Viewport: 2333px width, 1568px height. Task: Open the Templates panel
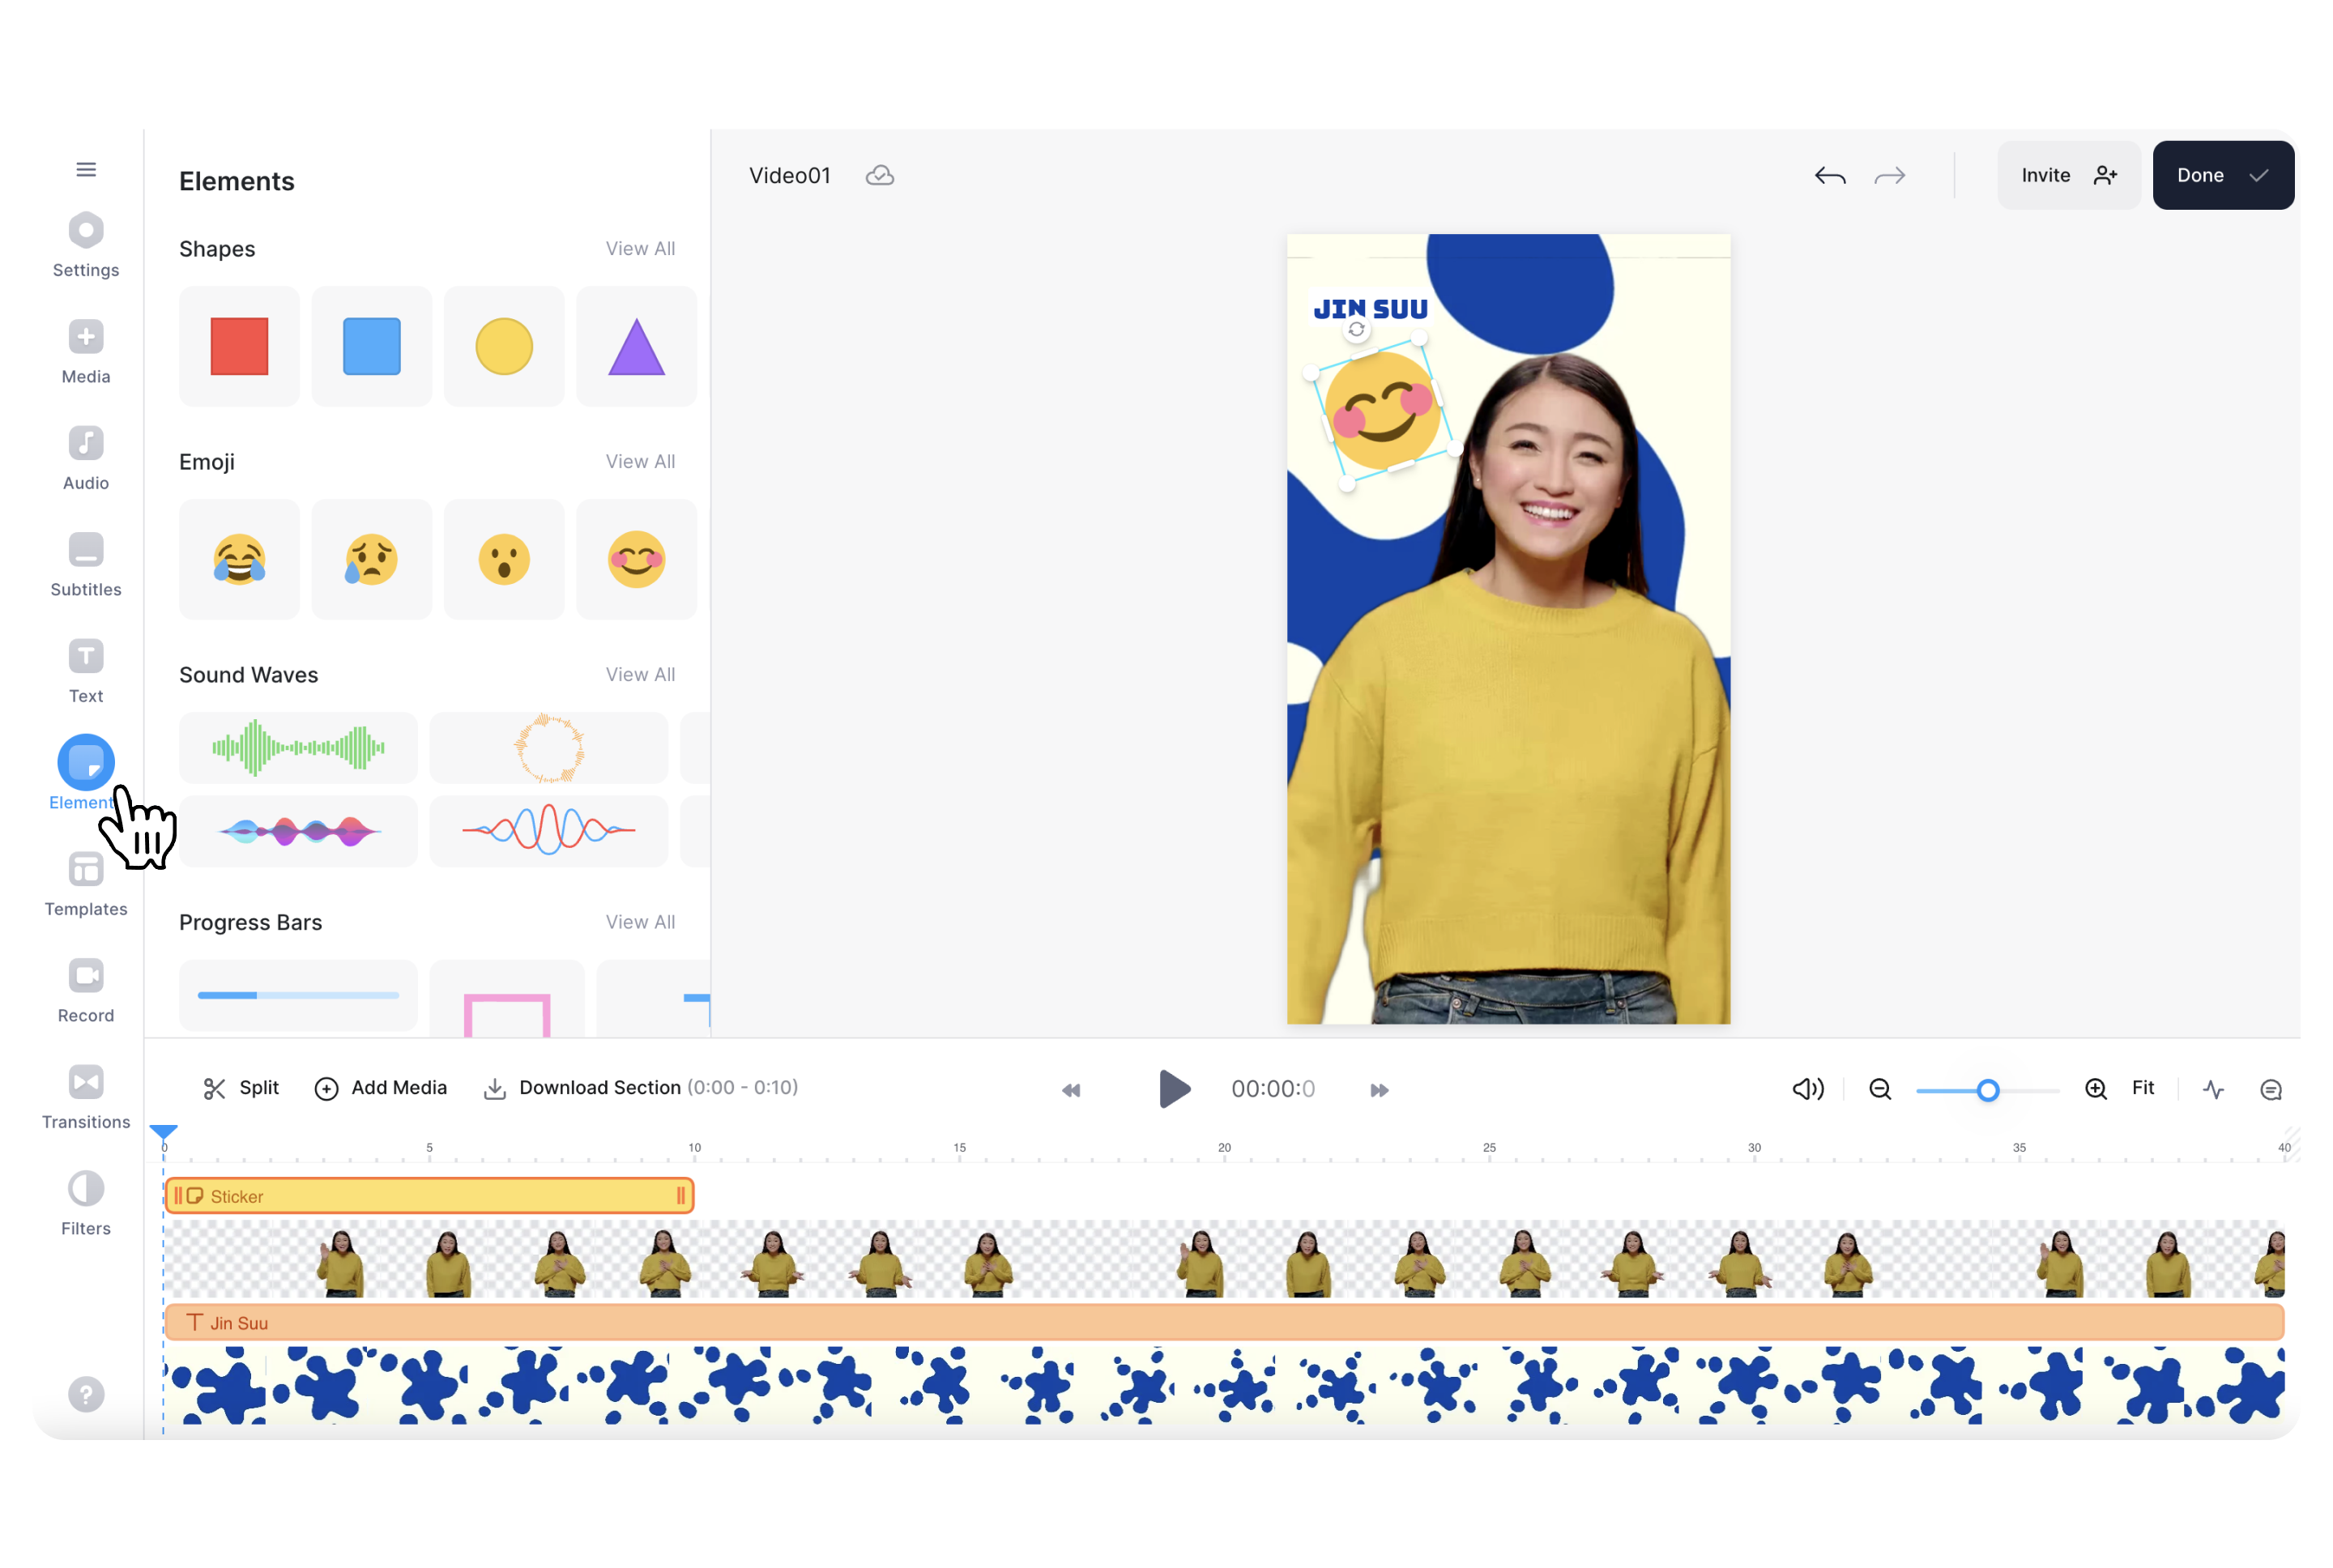pos(86,884)
